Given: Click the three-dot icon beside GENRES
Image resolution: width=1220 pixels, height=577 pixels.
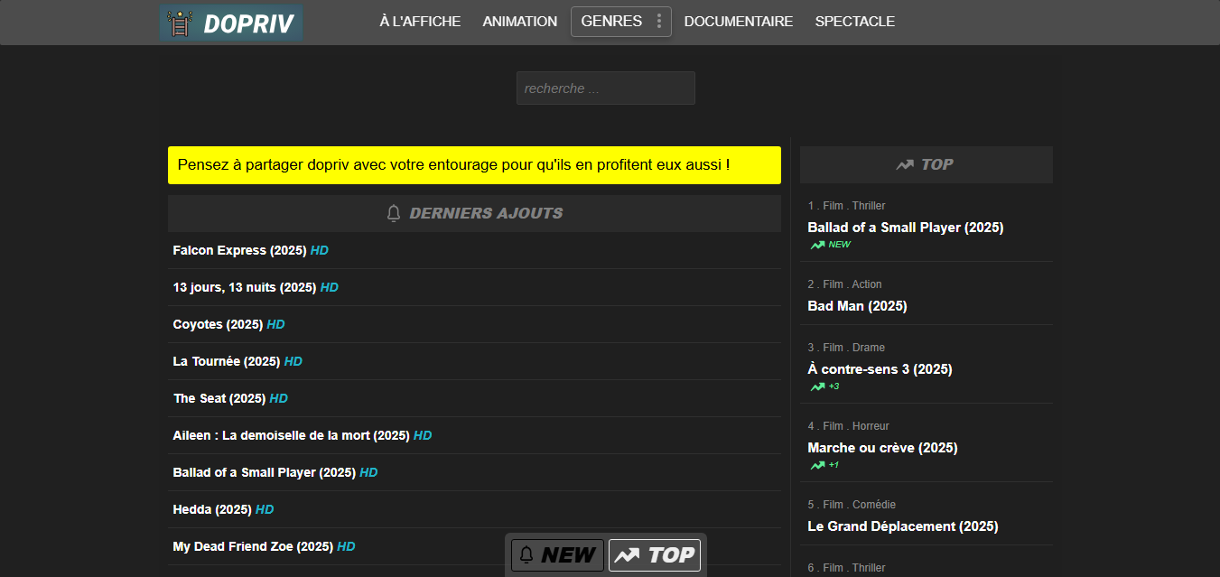Looking at the screenshot, I should 659,22.
